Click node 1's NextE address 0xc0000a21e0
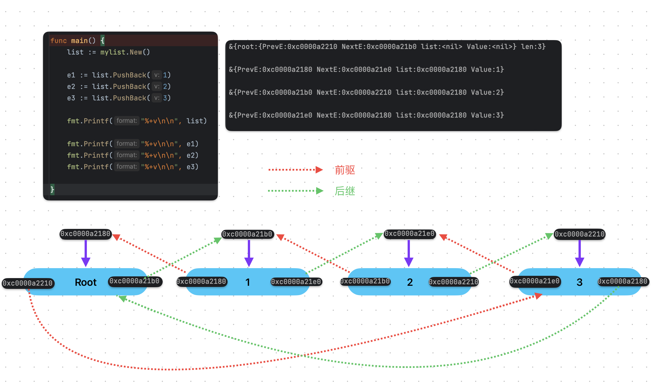Viewport: 658px width, 385px height. coord(296,282)
